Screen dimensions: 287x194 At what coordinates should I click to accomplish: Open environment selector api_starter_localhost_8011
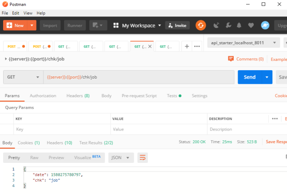(243, 43)
